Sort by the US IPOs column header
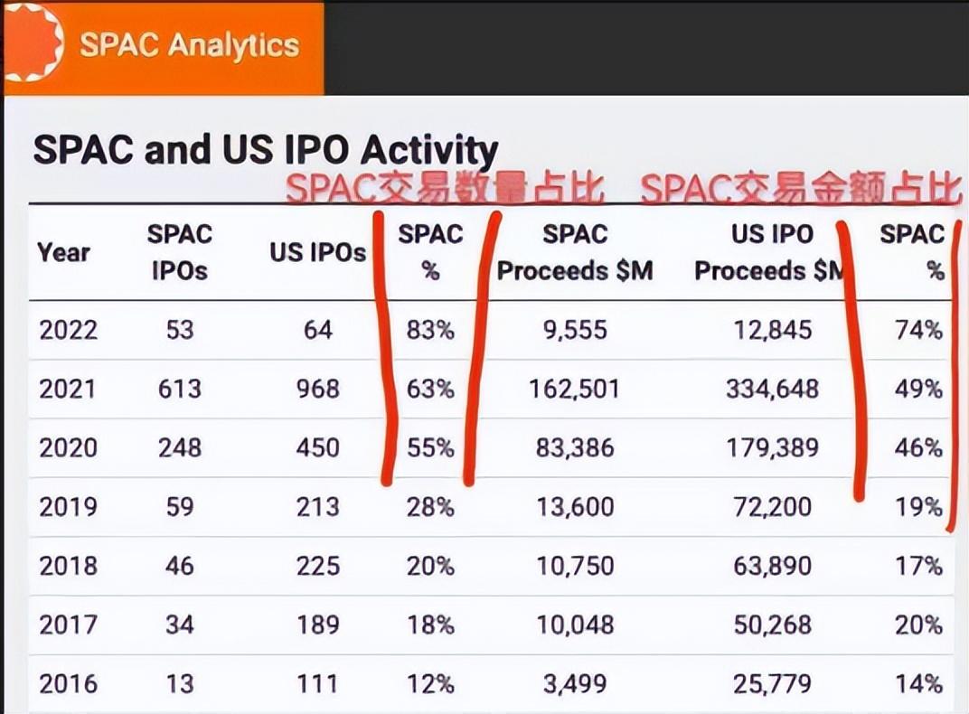Viewport: 969px width, 714px height. 317,252
